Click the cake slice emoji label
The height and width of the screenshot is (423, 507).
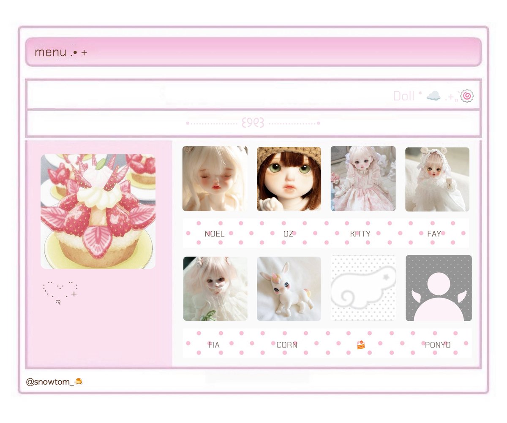click(x=361, y=345)
